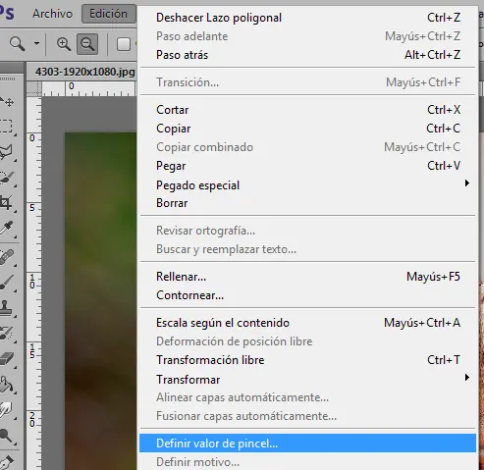Select the Smudge tool
The height and width of the screenshot is (470, 484).
click(x=7, y=410)
